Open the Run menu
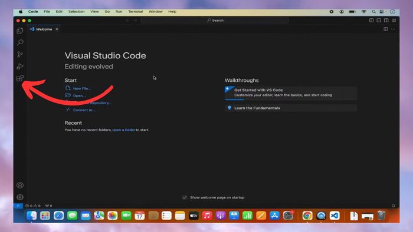413x232 pixels. [119, 12]
